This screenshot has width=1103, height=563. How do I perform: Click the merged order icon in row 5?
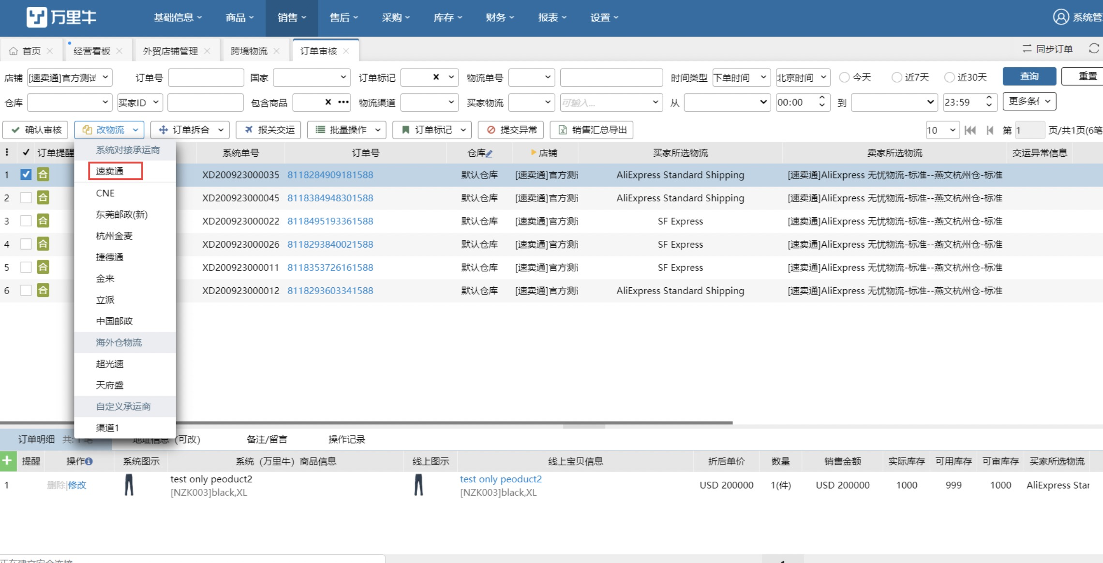coord(43,267)
